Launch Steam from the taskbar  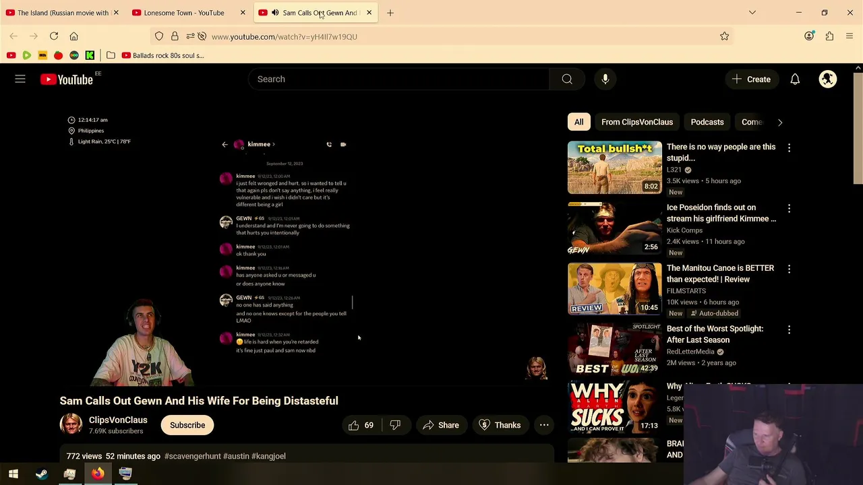pyautogui.click(x=42, y=474)
